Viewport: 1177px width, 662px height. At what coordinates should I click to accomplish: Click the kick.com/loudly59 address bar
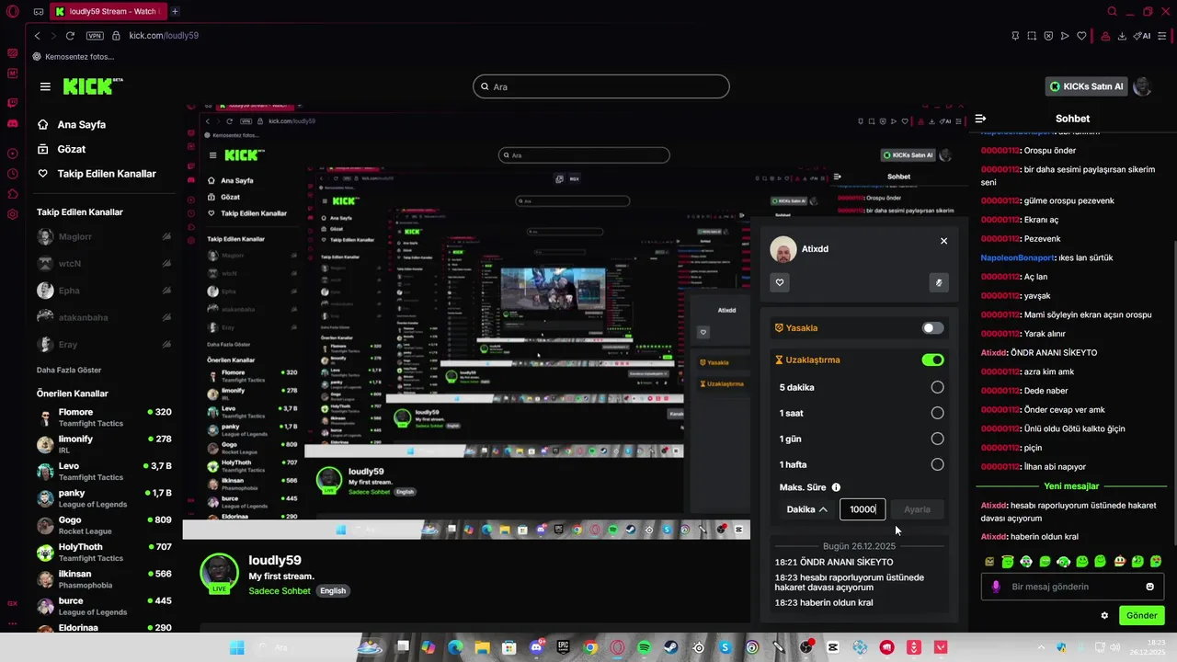tap(164, 36)
